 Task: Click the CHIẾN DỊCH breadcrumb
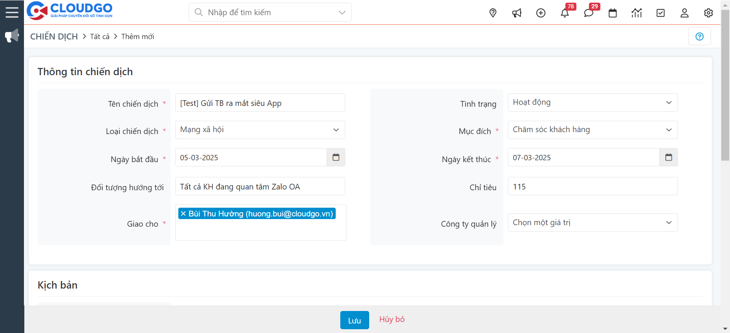pos(54,36)
